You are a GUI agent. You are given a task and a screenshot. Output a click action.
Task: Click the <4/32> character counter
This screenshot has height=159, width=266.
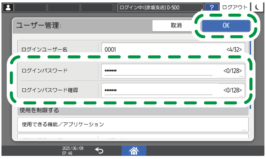pos(234,50)
